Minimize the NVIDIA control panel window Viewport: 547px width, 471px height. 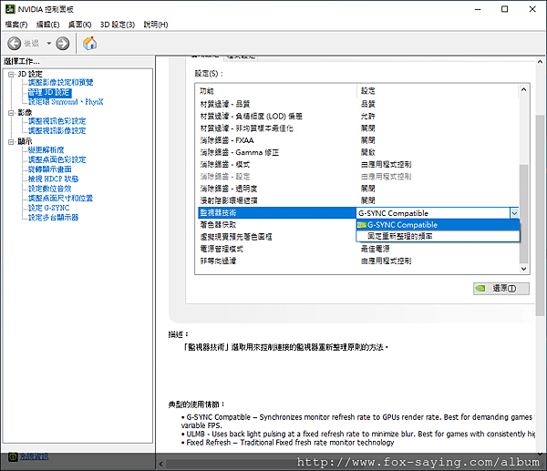[478, 9]
